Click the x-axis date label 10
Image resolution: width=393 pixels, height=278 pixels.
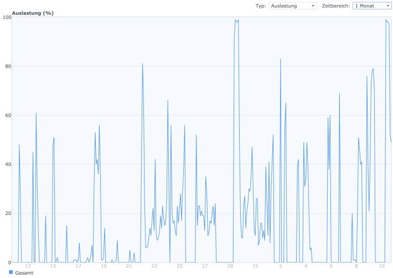(381, 266)
